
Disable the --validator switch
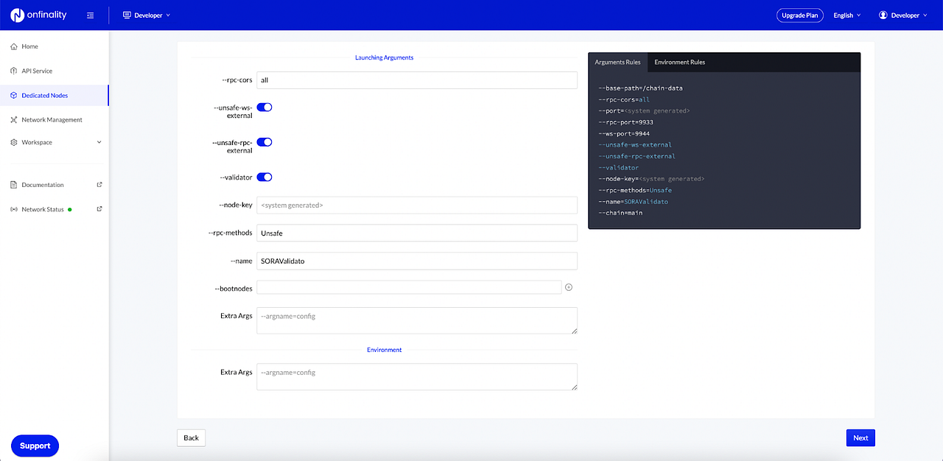click(264, 177)
